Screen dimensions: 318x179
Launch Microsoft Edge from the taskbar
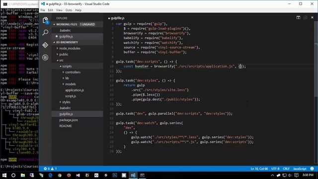coord(50,175)
